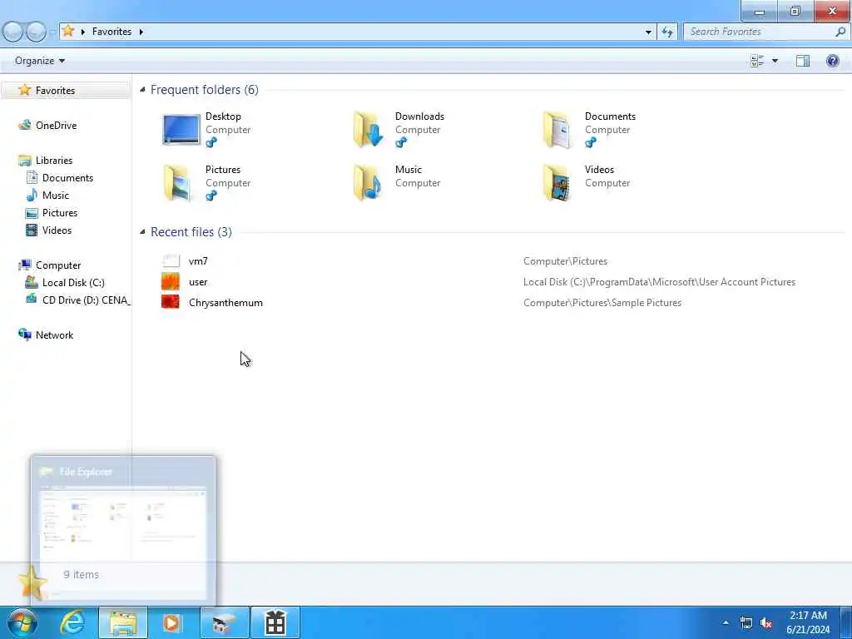The height and width of the screenshot is (639, 852).
Task: Open the Pictures frequent folder
Action: point(206,182)
